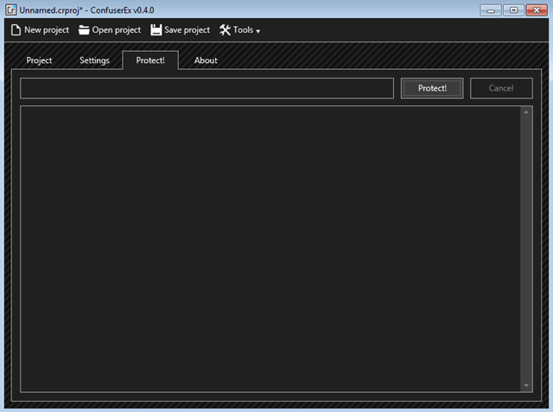The image size is (553, 412).
Task: Select the Protect! tab
Action: (x=149, y=60)
